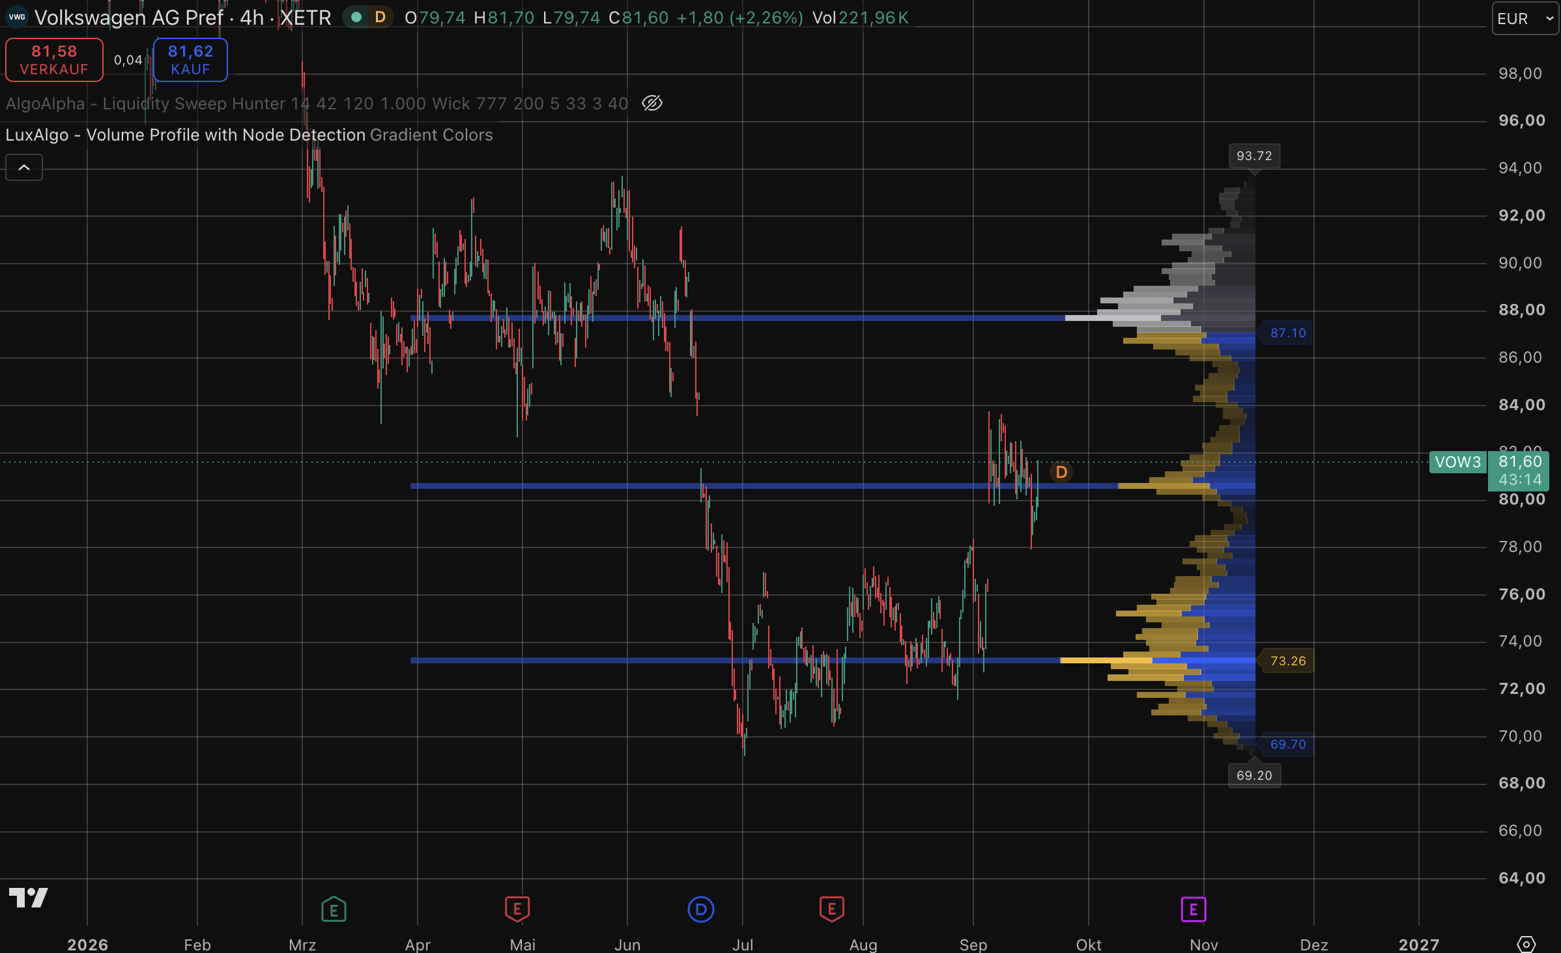
Task: Click the 84,00 price axis label
Action: point(1521,405)
